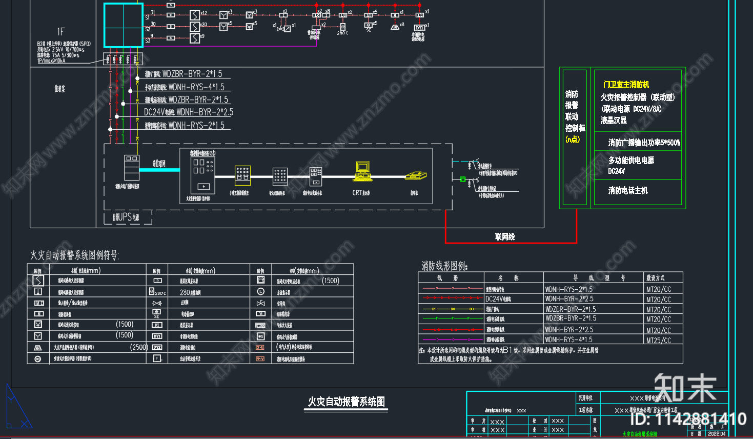Select the cyan 1F floor box

(x=124, y=25)
